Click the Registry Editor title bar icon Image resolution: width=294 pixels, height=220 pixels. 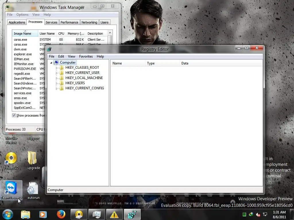(49, 49)
